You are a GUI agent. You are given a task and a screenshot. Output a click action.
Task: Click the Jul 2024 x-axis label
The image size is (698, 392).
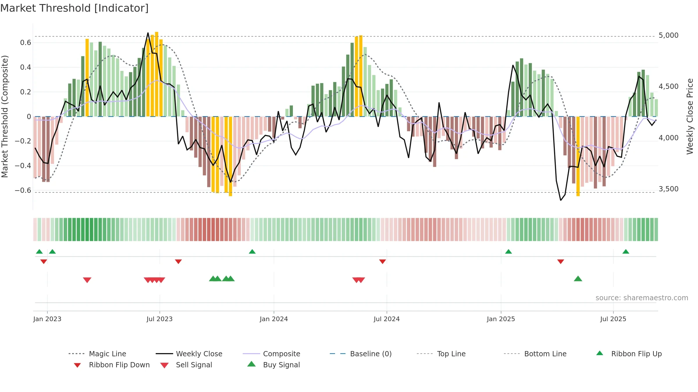coord(387,319)
